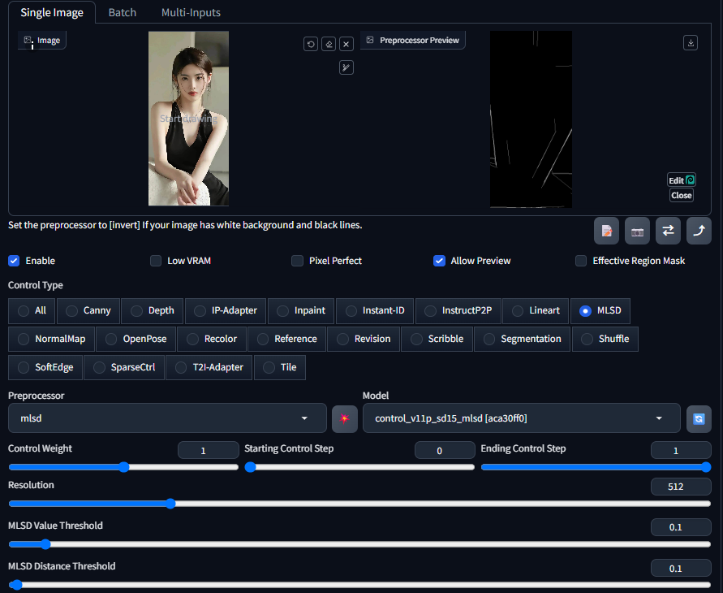Click the Close button in preview
723x593 pixels.
681,195
